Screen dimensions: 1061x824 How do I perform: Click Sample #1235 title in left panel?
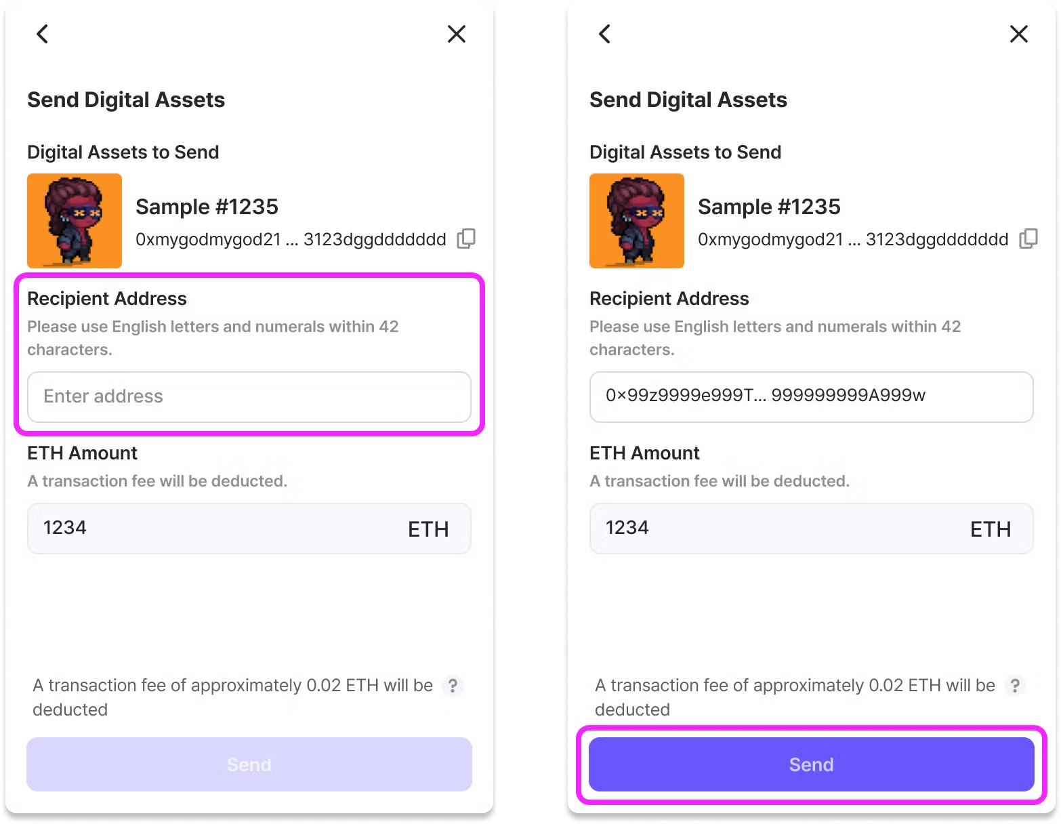207,207
